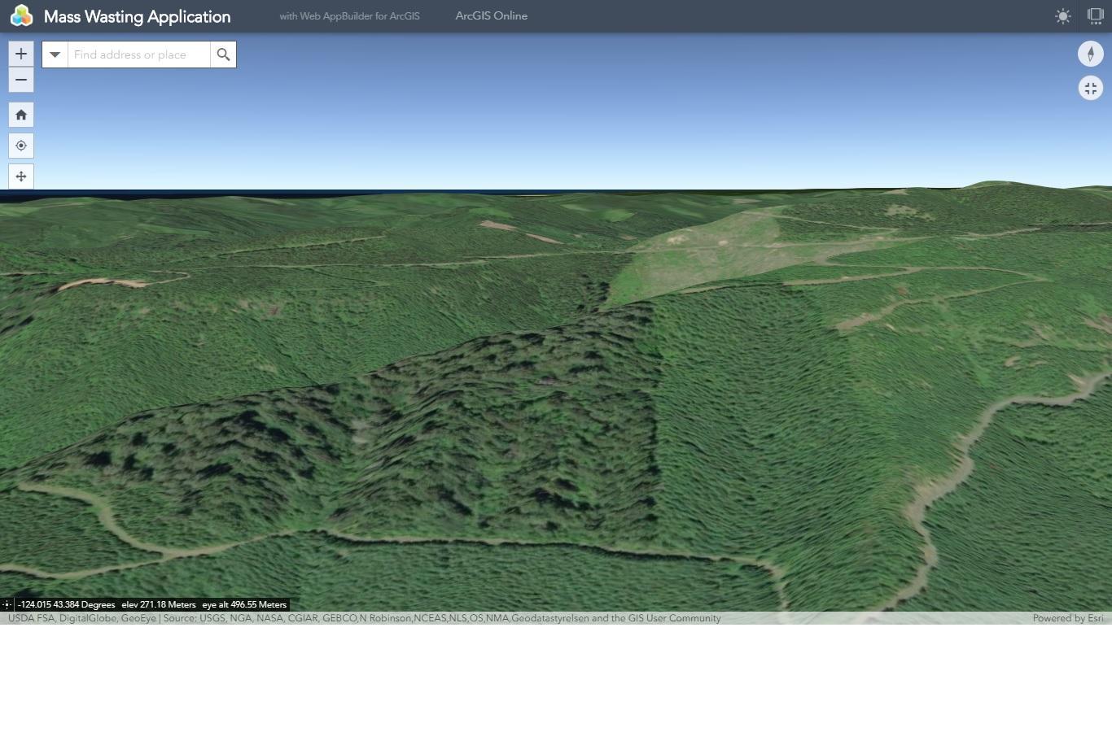Click the search magnifier button
1112x732 pixels.
[223, 54]
